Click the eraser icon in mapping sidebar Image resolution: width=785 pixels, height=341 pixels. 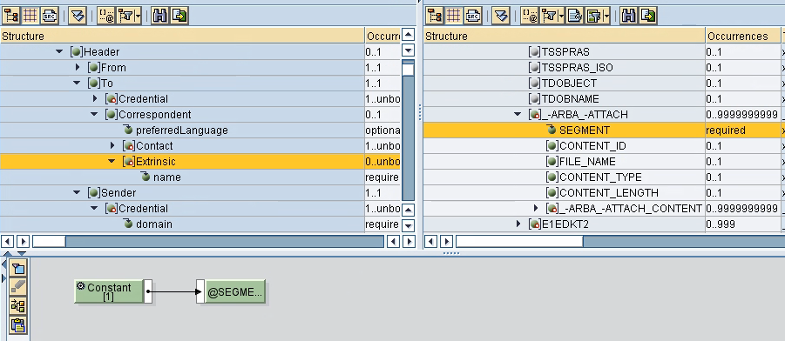coord(18,287)
